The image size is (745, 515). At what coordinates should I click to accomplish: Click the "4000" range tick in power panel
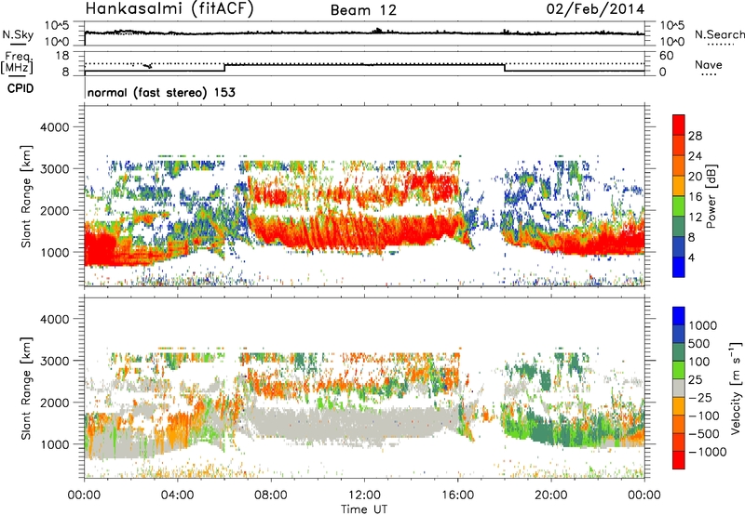click(54, 127)
